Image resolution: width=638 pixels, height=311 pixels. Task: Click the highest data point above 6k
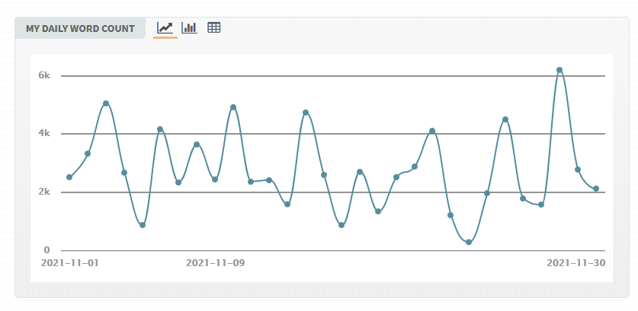coord(559,70)
